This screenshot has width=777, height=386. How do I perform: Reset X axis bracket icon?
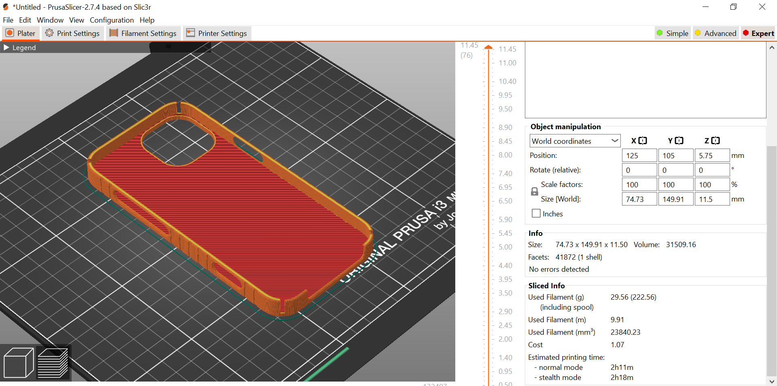pyautogui.click(x=643, y=141)
